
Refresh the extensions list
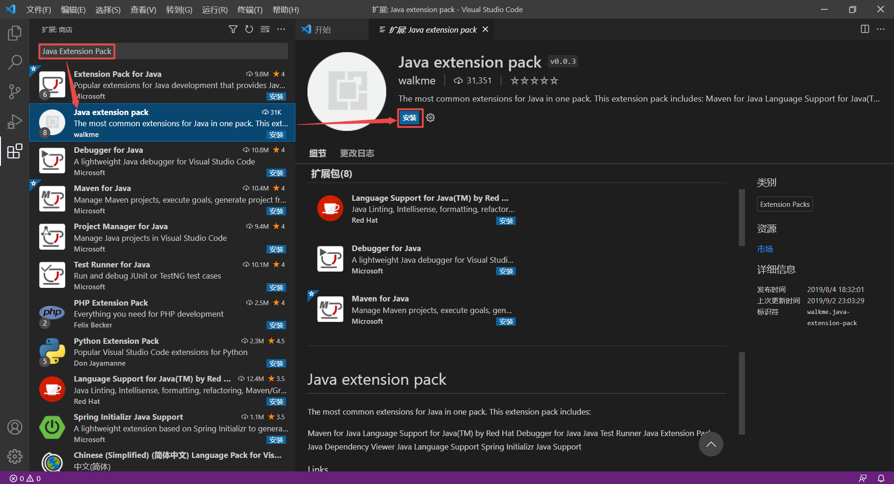point(249,29)
